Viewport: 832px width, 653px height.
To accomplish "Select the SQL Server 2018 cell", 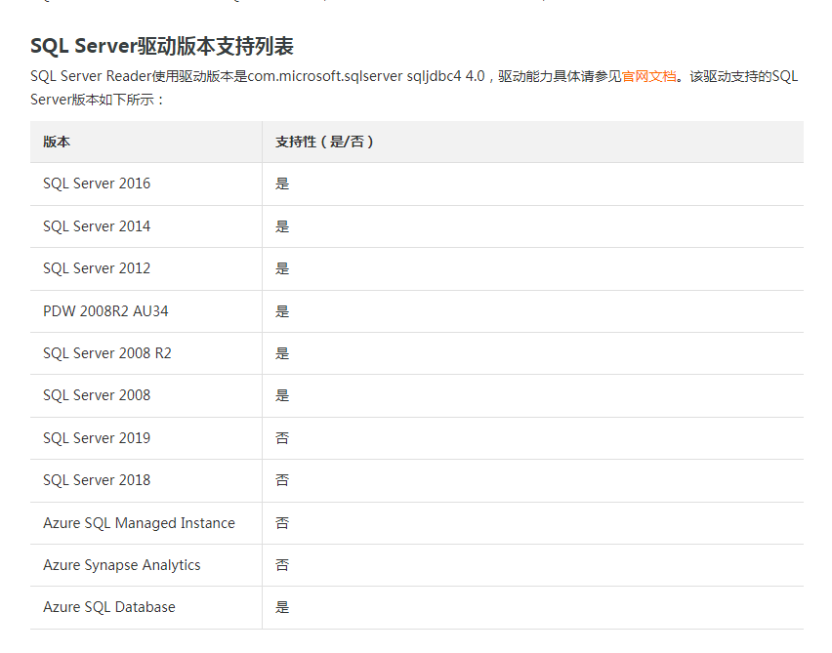I will pyautogui.click(x=97, y=480).
